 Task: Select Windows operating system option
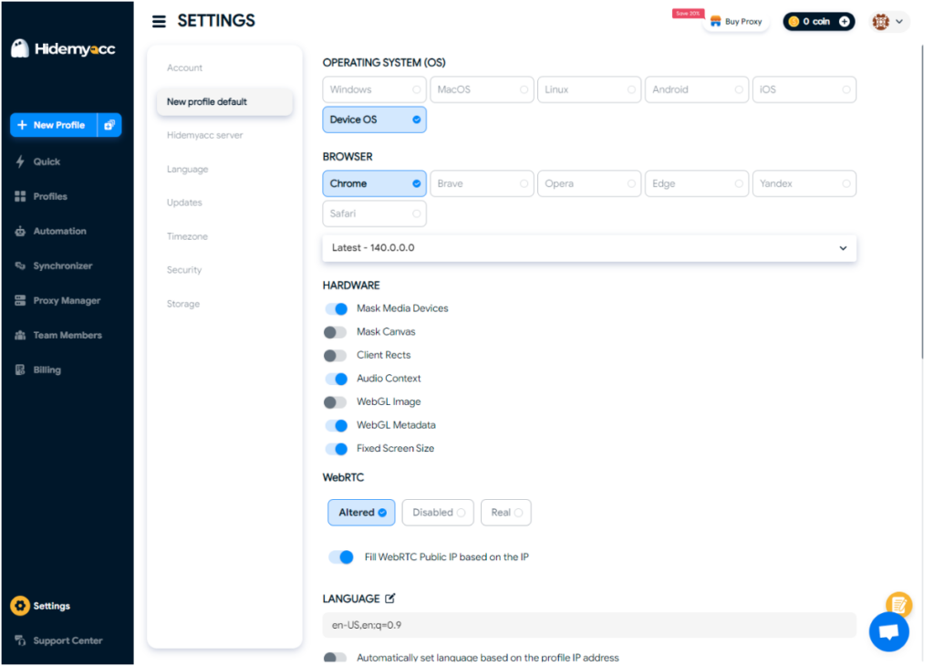click(x=374, y=89)
